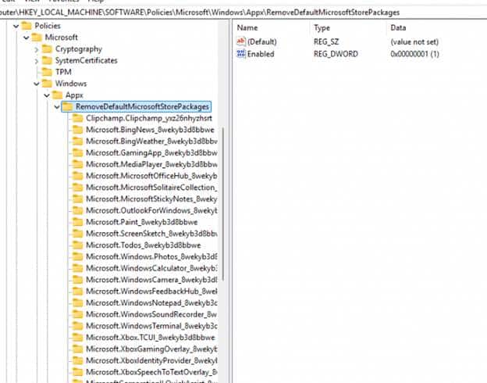Click the REG_DWORD type cell

[336, 54]
